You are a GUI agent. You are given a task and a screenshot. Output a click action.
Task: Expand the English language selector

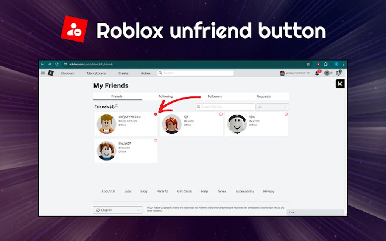[x=117, y=210]
